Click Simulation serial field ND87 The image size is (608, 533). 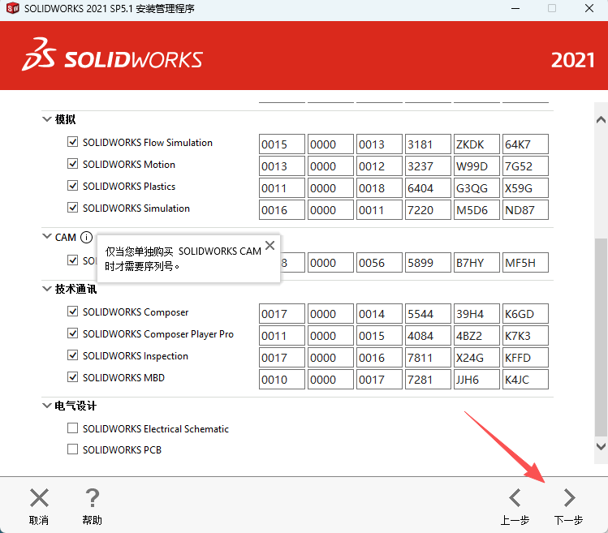point(525,209)
